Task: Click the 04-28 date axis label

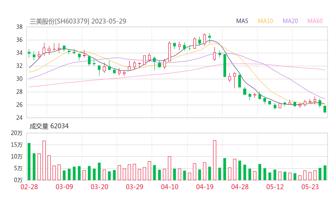Action: [x=240, y=187]
